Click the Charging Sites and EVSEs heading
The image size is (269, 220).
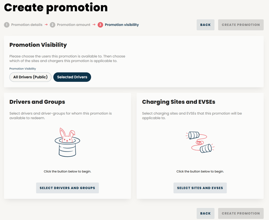point(179,102)
